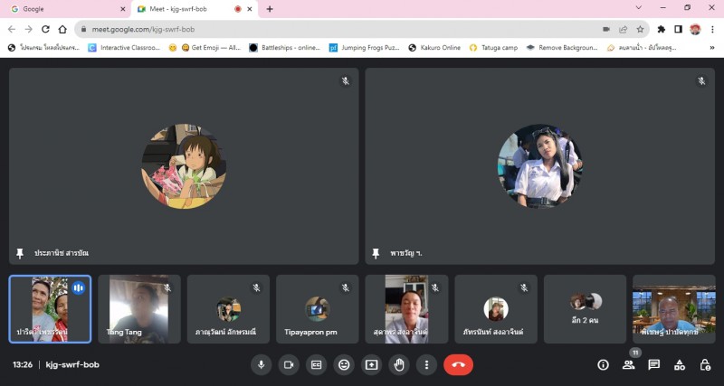The height and width of the screenshot is (386, 724).
Task: Mute the microphone in the call bar
Action: (262, 364)
